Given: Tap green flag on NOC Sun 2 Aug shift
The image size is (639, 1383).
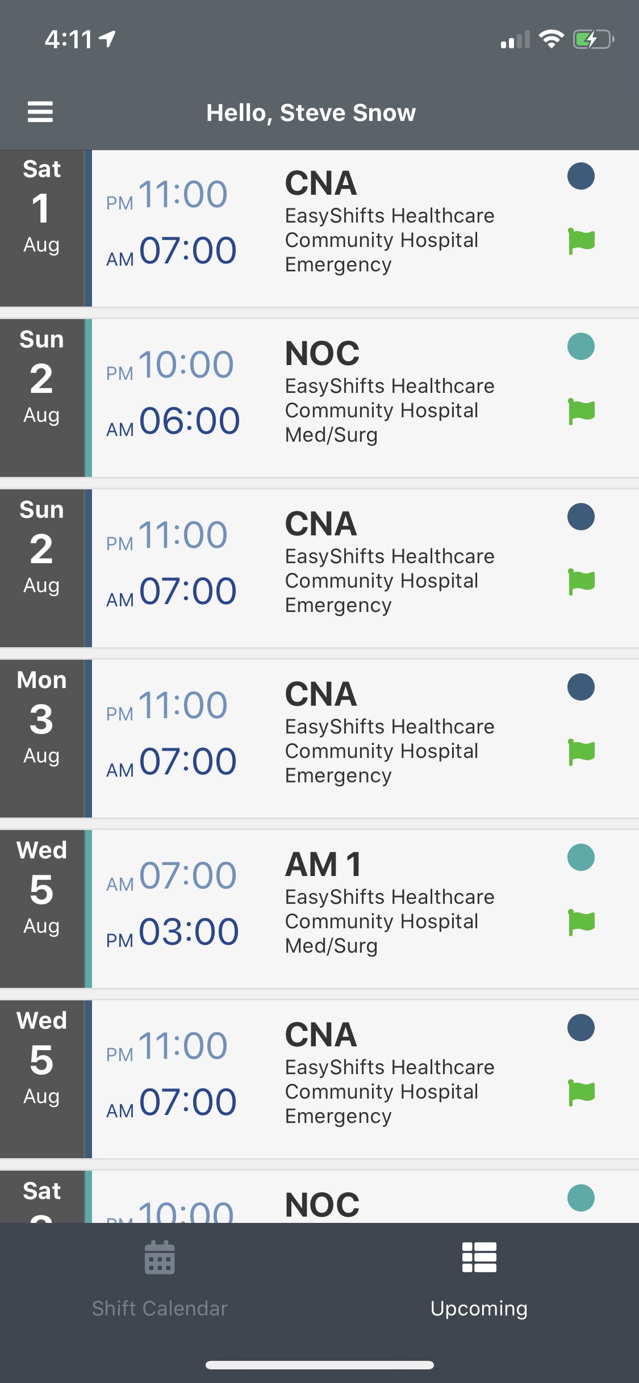Looking at the screenshot, I should point(581,412).
